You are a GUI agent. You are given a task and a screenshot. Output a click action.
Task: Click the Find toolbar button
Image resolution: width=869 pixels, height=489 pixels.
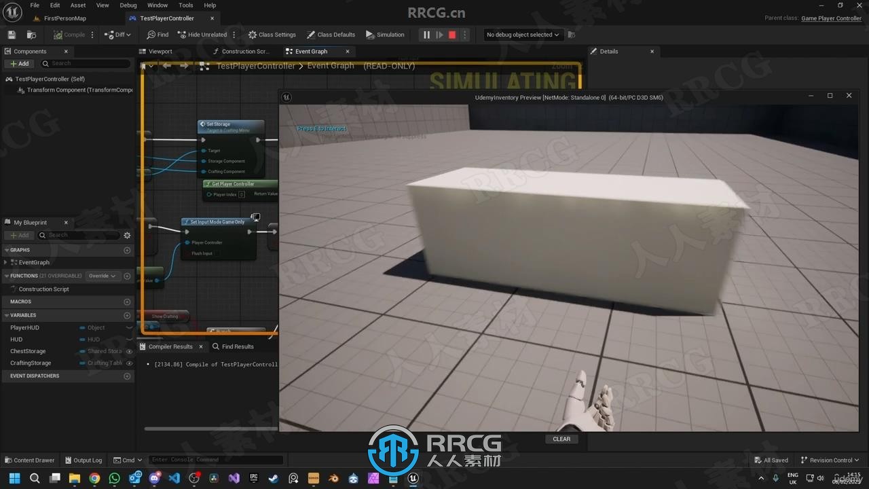click(x=158, y=35)
